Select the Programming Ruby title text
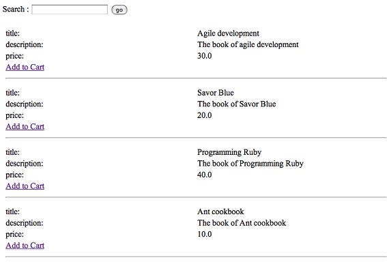 [x=229, y=152]
